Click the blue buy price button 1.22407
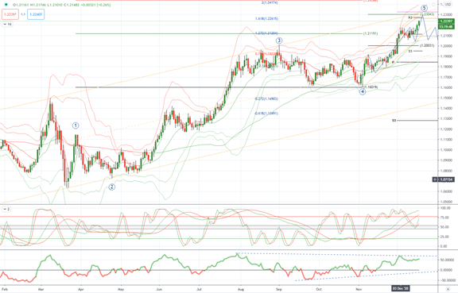This screenshot has width=458, height=293. click(36, 14)
